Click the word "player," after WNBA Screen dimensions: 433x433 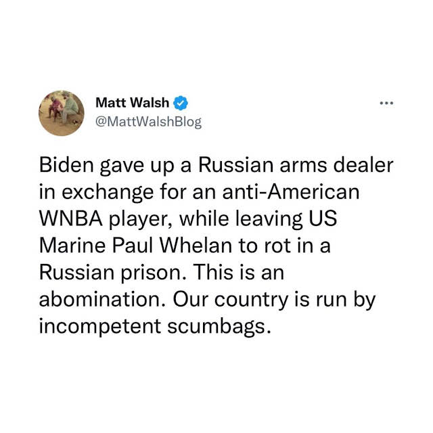click(x=141, y=219)
